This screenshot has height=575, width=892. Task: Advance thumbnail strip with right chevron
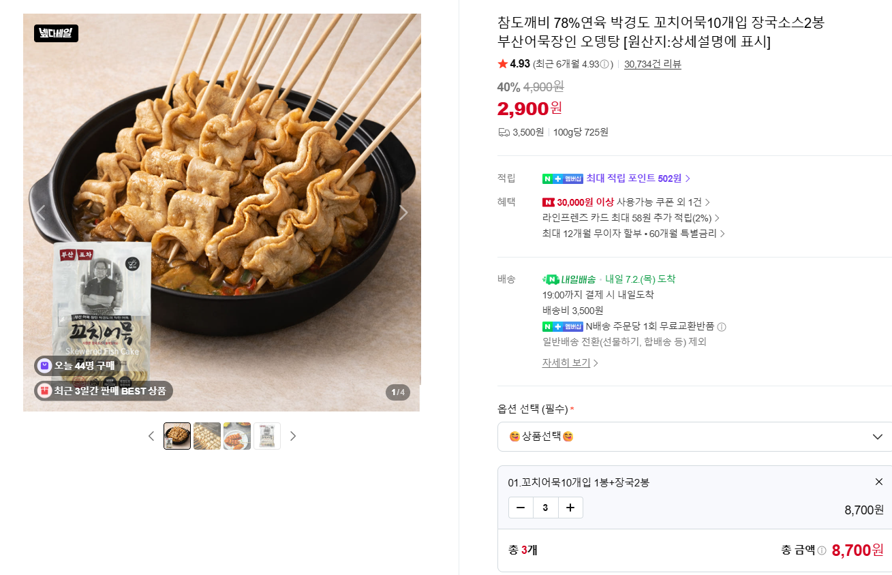(x=293, y=436)
